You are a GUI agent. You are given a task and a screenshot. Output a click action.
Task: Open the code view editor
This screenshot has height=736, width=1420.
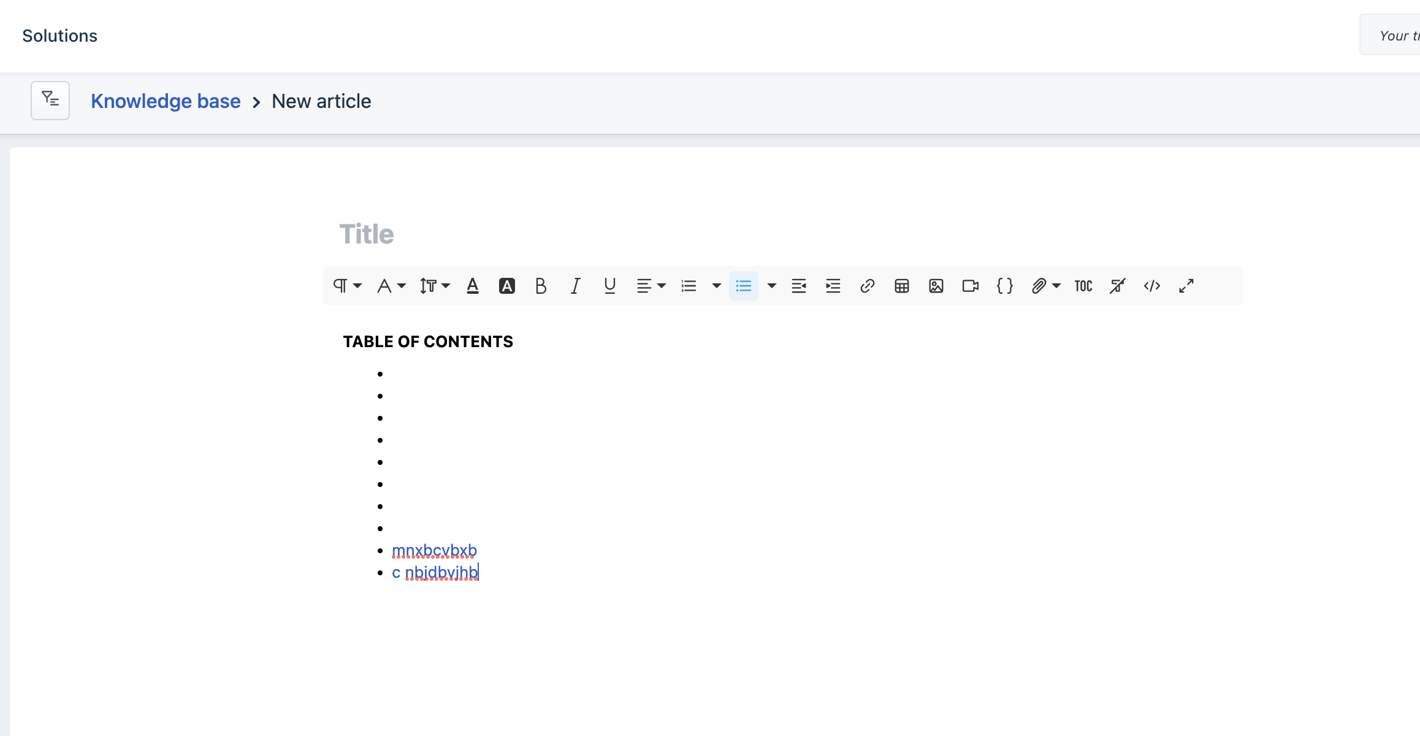point(1151,286)
